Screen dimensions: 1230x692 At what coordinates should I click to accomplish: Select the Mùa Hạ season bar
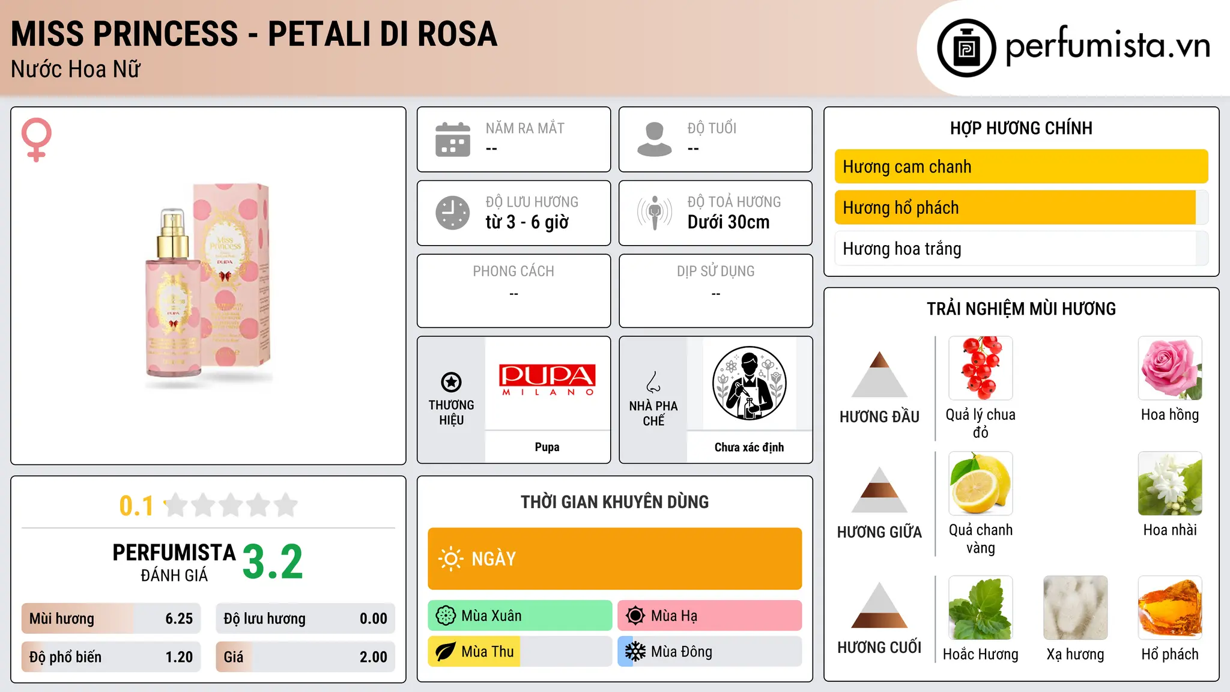[x=710, y=616]
